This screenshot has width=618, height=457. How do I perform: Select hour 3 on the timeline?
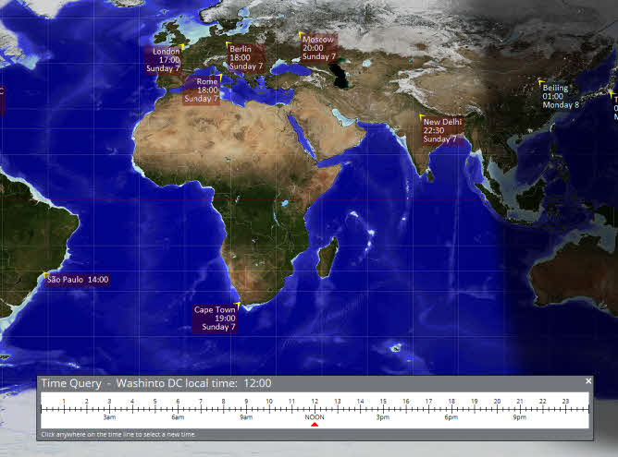click(x=109, y=402)
